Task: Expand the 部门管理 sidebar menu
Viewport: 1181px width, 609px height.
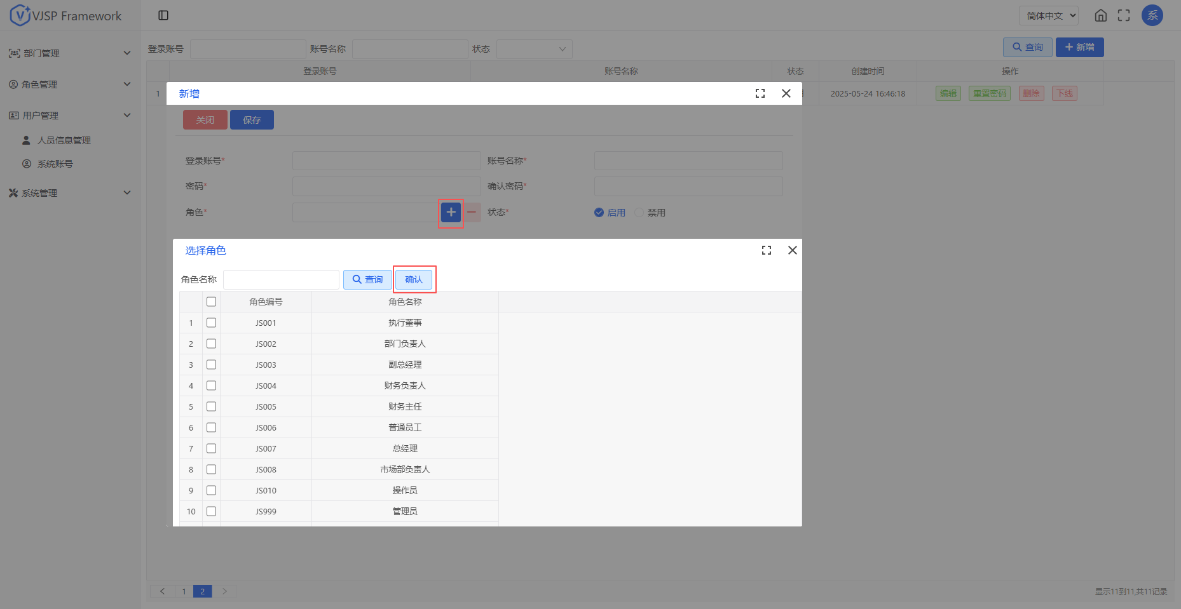Action: (x=69, y=53)
